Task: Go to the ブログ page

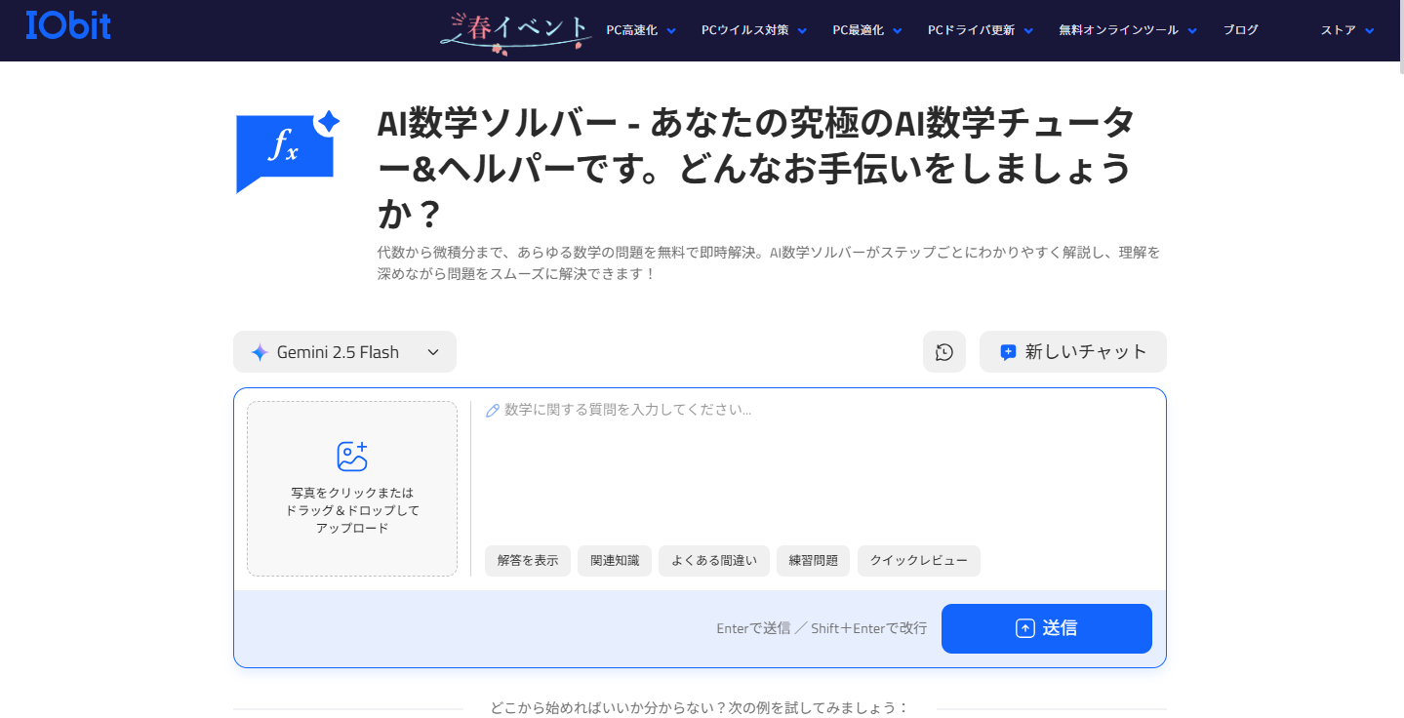Action: coord(1240,30)
